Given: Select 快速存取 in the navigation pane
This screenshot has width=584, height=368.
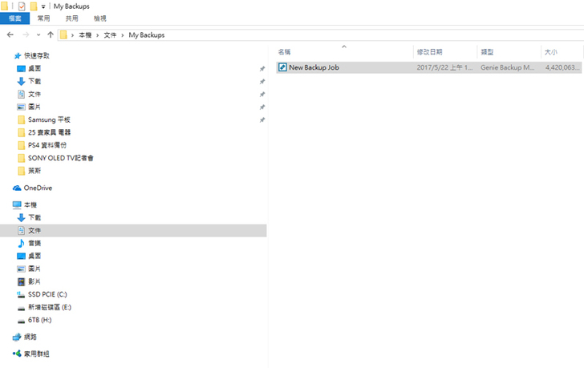Looking at the screenshot, I should point(37,55).
